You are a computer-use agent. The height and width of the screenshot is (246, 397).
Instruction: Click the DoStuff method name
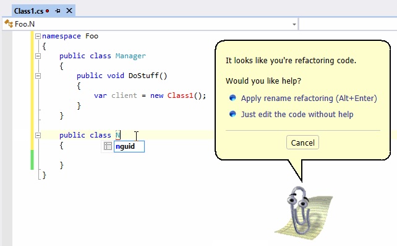click(143, 76)
